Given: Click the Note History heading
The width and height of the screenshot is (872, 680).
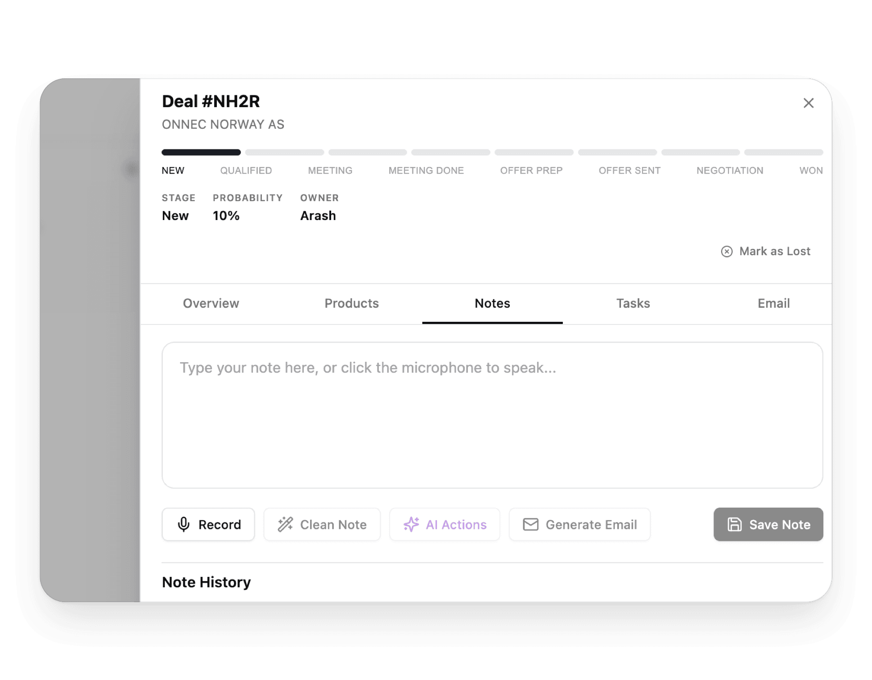Looking at the screenshot, I should pos(207,582).
